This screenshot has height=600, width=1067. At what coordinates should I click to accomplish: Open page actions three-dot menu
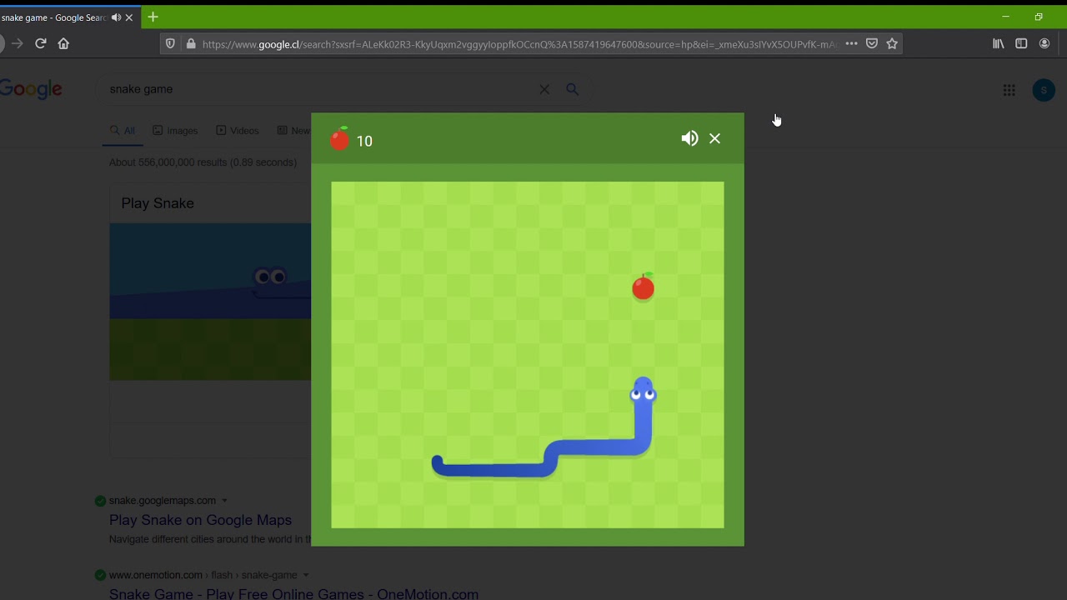coord(851,43)
